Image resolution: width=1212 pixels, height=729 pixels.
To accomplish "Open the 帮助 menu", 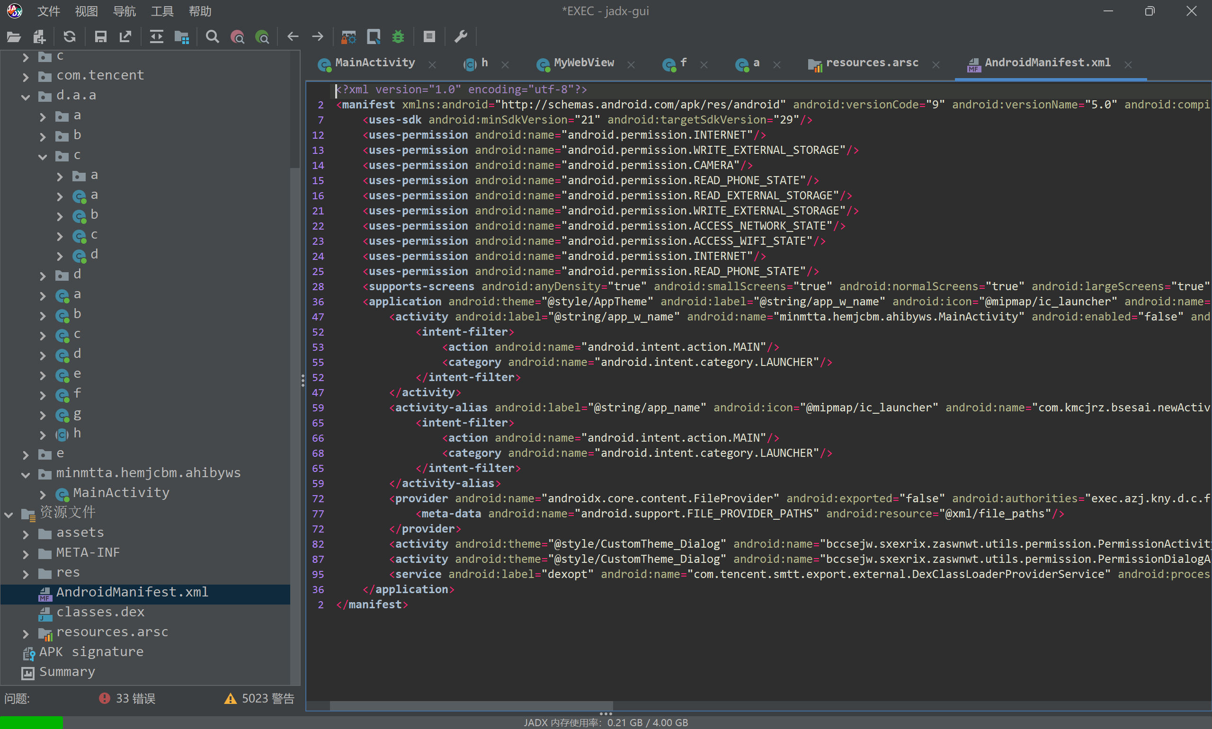I will [x=200, y=11].
